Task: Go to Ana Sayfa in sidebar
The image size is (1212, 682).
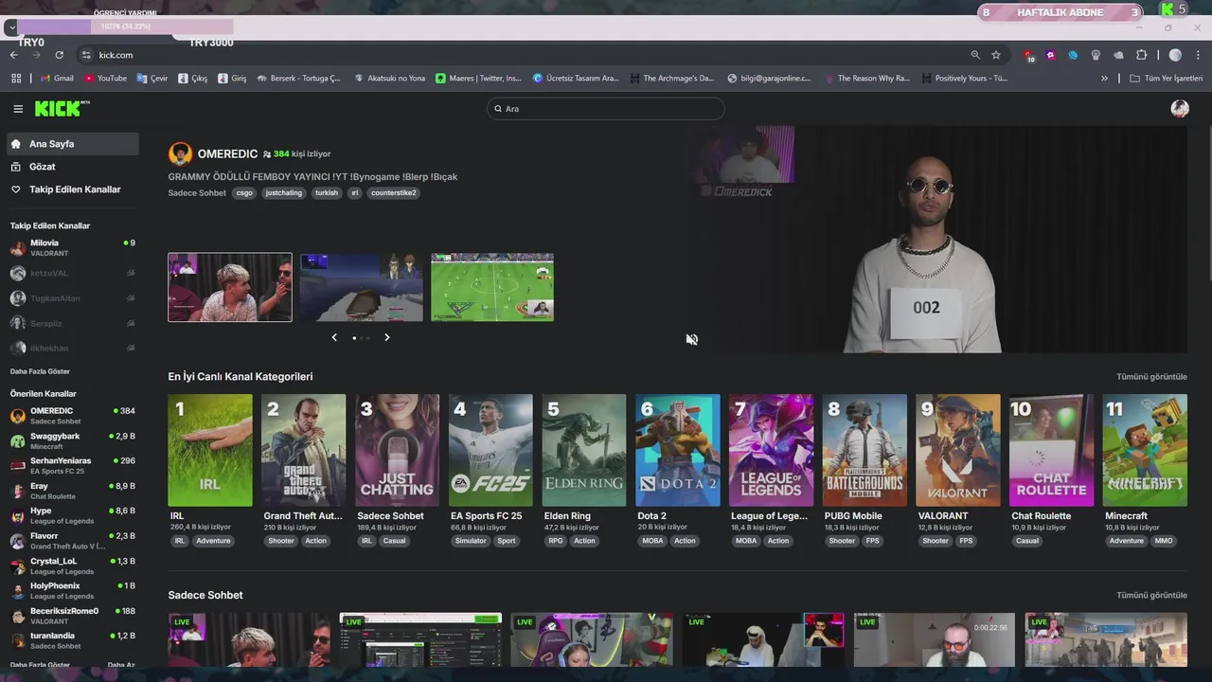Action: click(x=73, y=144)
